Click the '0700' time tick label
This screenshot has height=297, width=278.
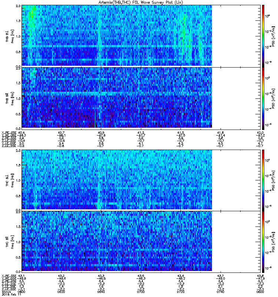click(x=141, y=292)
